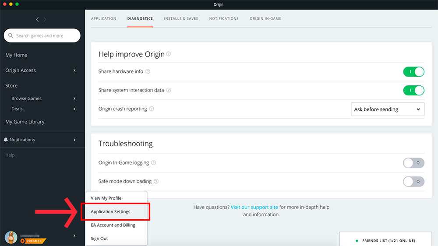Click the Premier membership badge
Image resolution: width=438 pixels, height=246 pixels.
[x=33, y=241]
